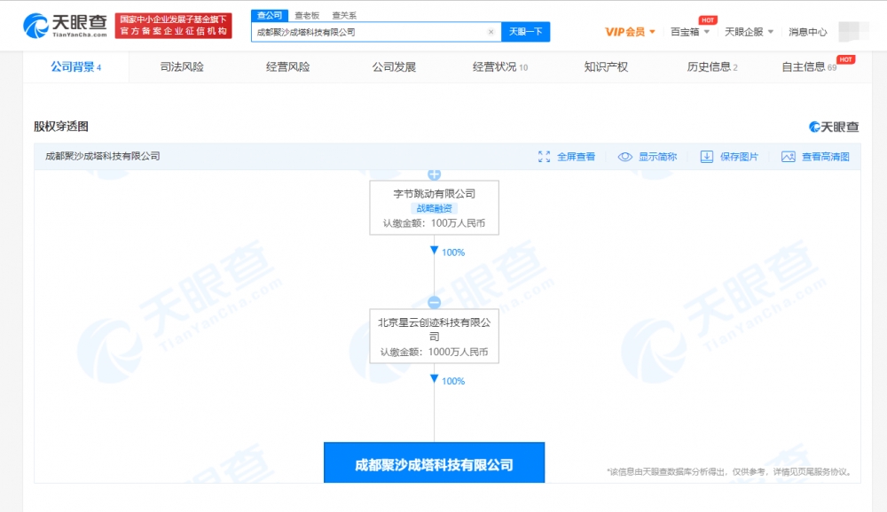Viewport: 887px width, 512px height.
Task: Click the blue 成都聚沙成塔科技有限公司 node
Action: click(x=434, y=462)
